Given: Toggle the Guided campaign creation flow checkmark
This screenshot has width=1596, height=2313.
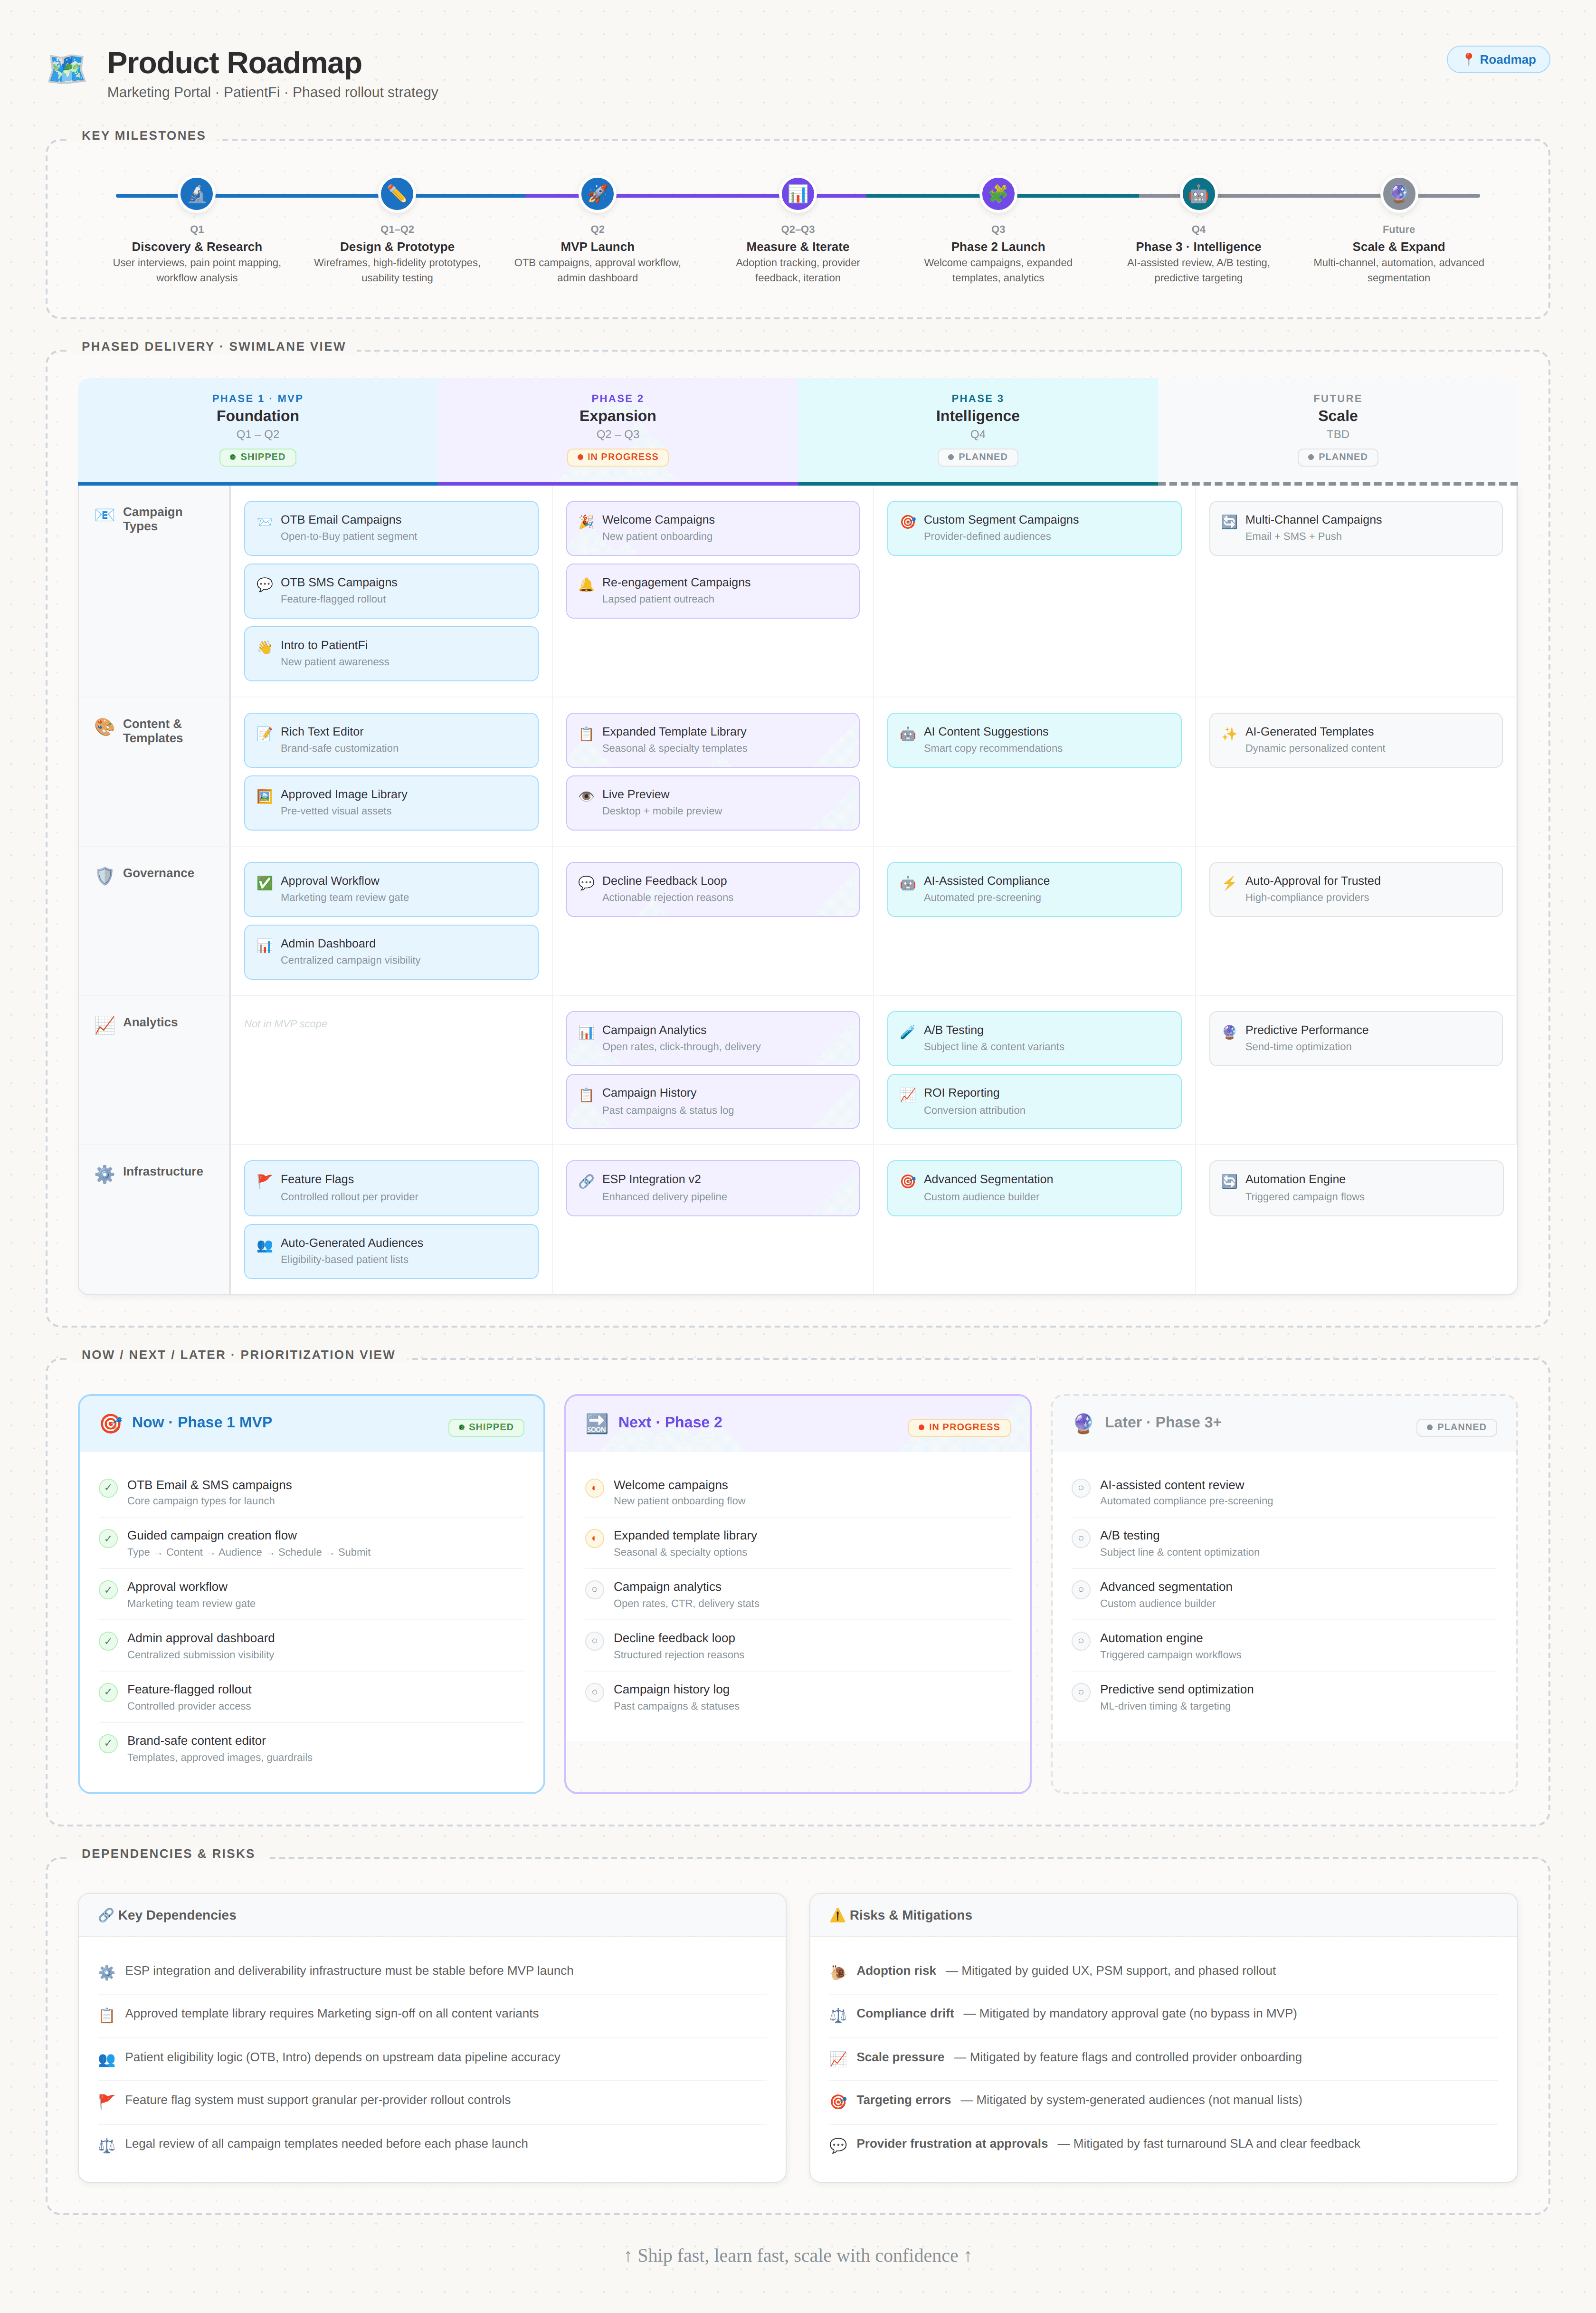Looking at the screenshot, I should 108,1538.
